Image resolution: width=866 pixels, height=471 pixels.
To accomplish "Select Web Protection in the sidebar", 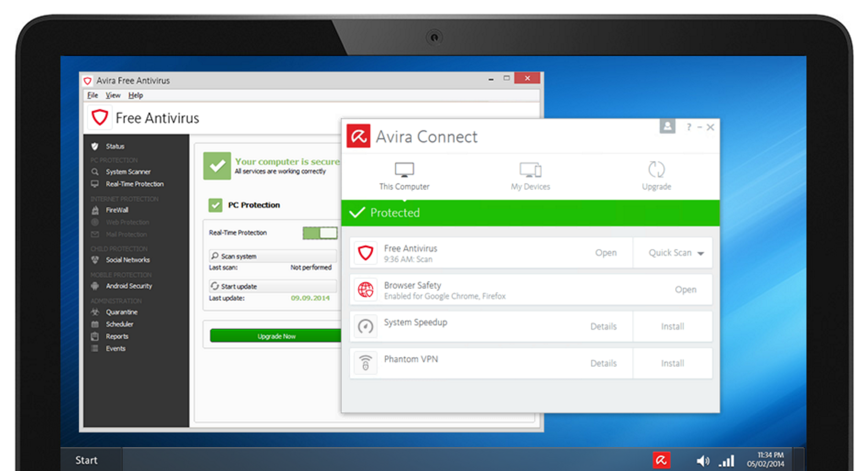I will point(127,222).
